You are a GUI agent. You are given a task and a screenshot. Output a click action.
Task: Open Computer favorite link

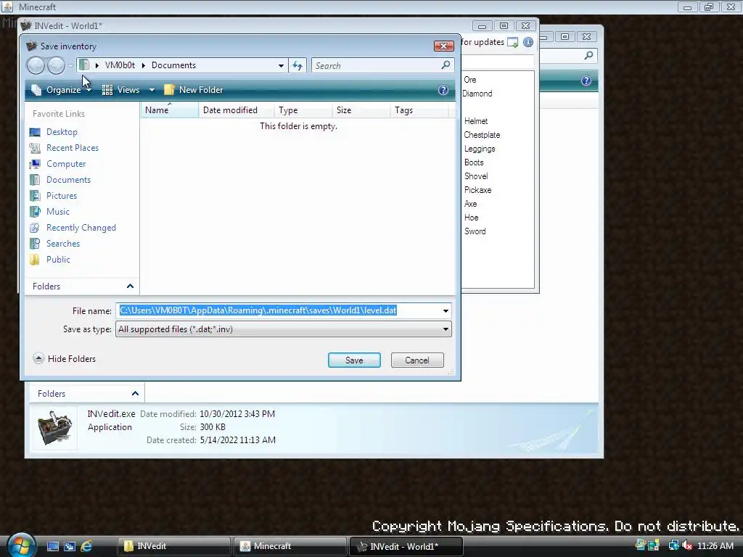pyautogui.click(x=66, y=164)
